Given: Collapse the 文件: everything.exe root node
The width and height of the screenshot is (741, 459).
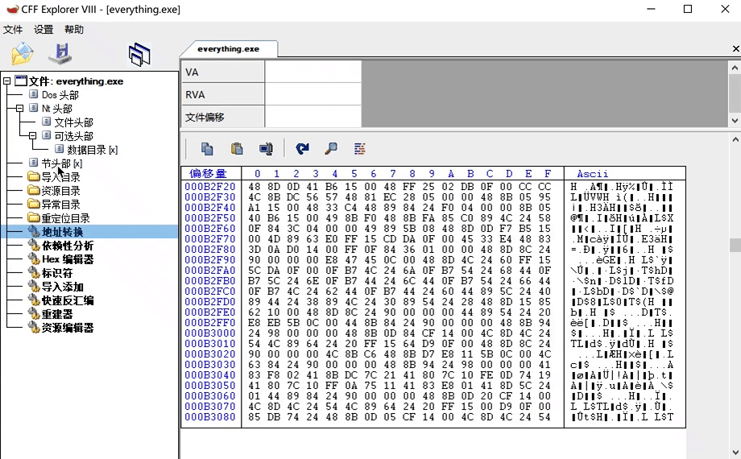Looking at the screenshot, I should (7, 81).
